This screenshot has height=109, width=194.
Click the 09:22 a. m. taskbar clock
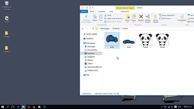188,107
